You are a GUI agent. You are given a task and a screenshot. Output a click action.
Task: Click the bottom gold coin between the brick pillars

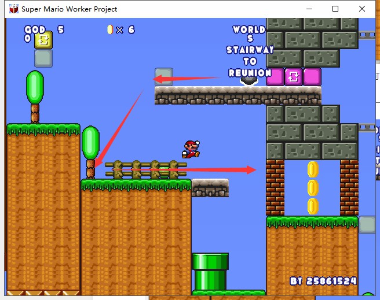[313, 206]
